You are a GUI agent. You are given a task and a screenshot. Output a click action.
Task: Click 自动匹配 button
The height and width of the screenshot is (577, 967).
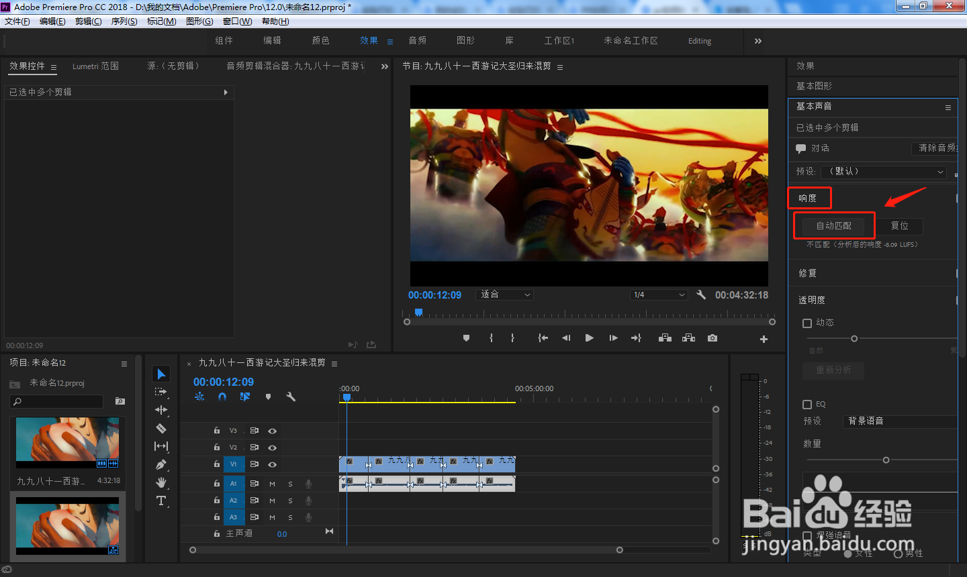[x=834, y=226]
